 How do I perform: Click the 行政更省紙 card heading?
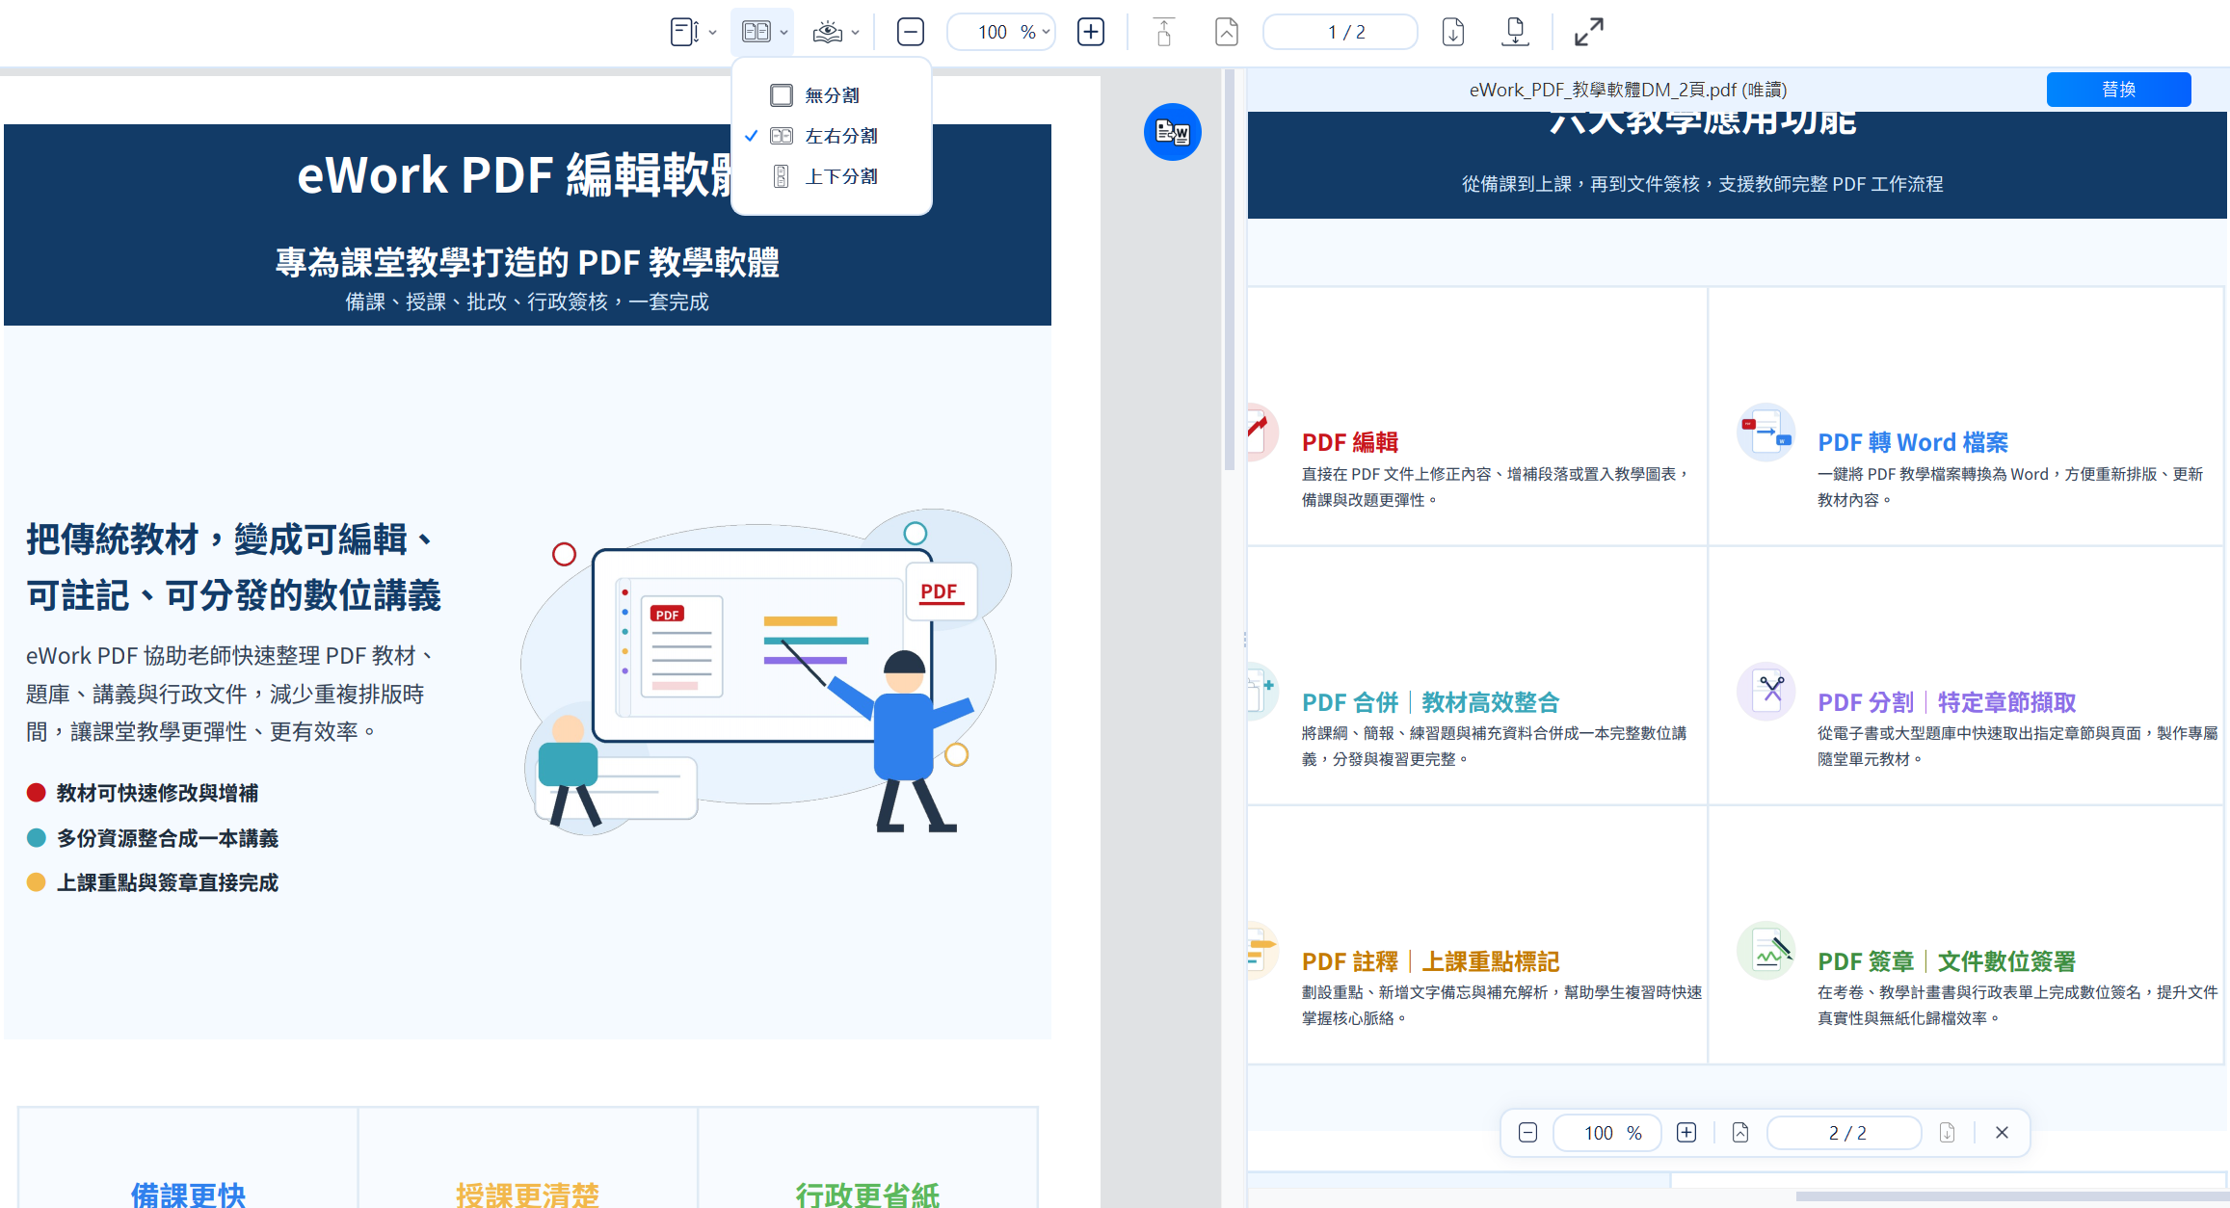point(867,1195)
